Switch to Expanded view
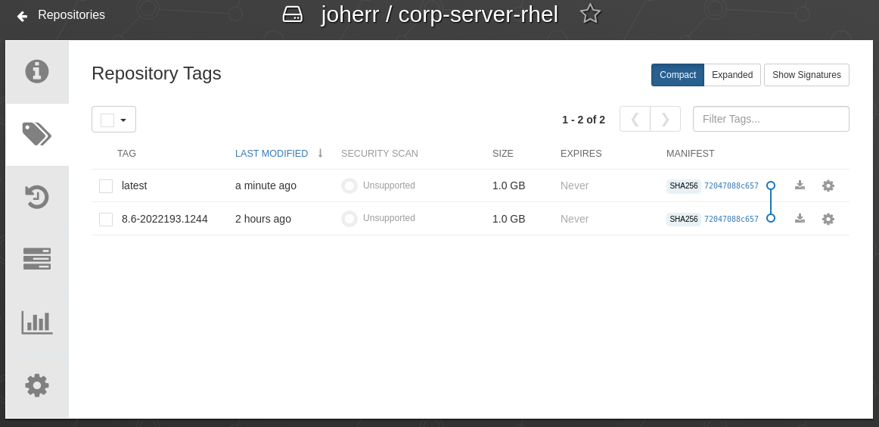The image size is (879, 427). click(732, 75)
